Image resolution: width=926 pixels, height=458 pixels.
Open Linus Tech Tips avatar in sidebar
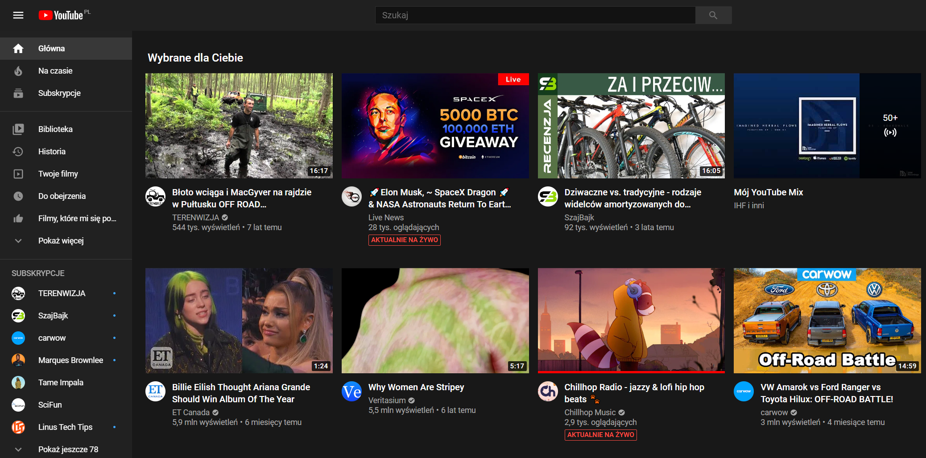click(18, 427)
